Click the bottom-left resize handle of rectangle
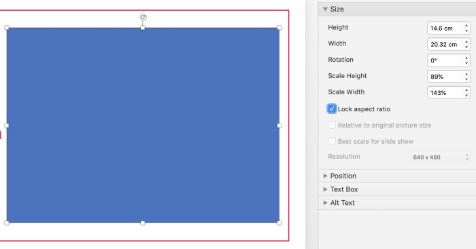The width and height of the screenshot is (476, 249). pos(7,223)
